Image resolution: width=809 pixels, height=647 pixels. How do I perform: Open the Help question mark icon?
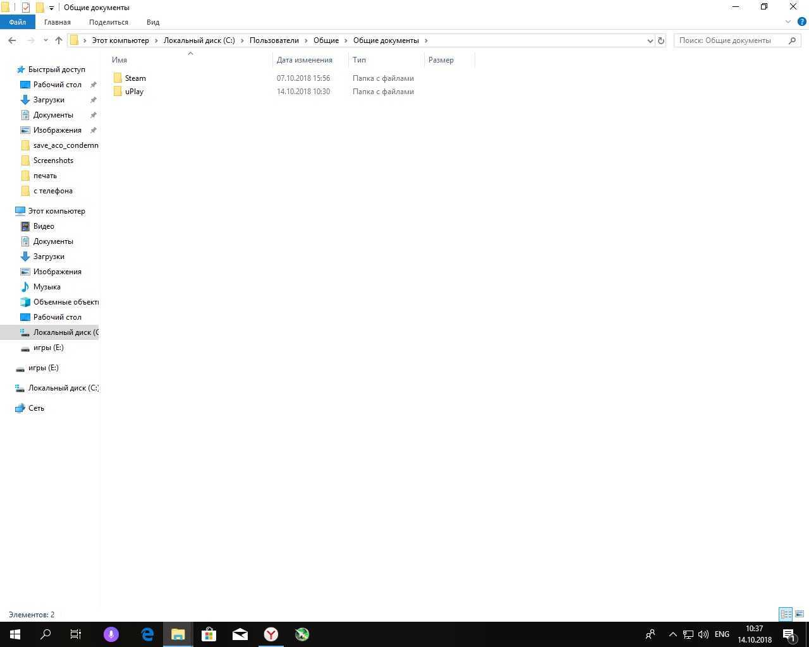tap(801, 22)
